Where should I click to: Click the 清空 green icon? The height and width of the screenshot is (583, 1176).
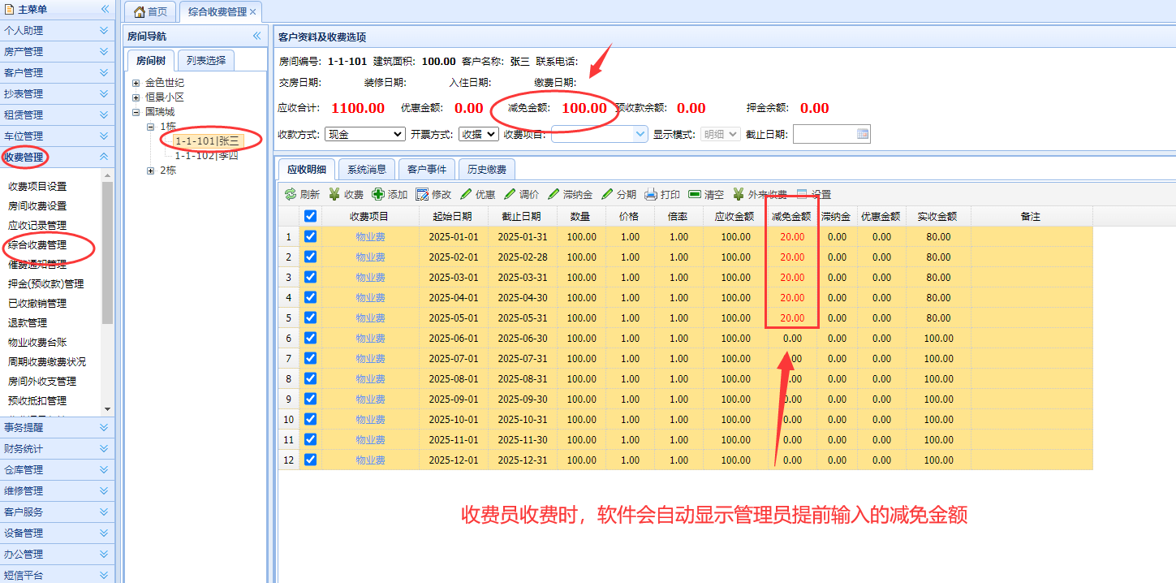pyautogui.click(x=695, y=195)
